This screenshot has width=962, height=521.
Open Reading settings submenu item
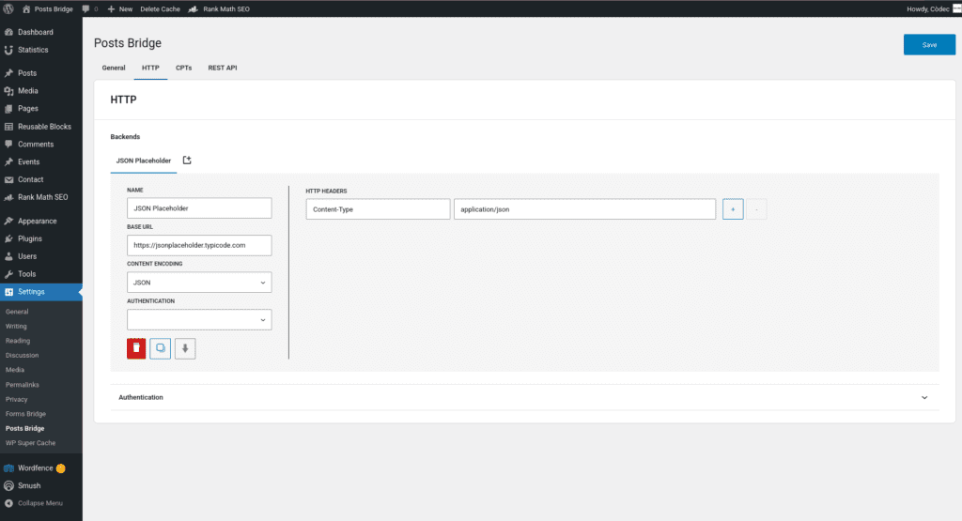[18, 341]
